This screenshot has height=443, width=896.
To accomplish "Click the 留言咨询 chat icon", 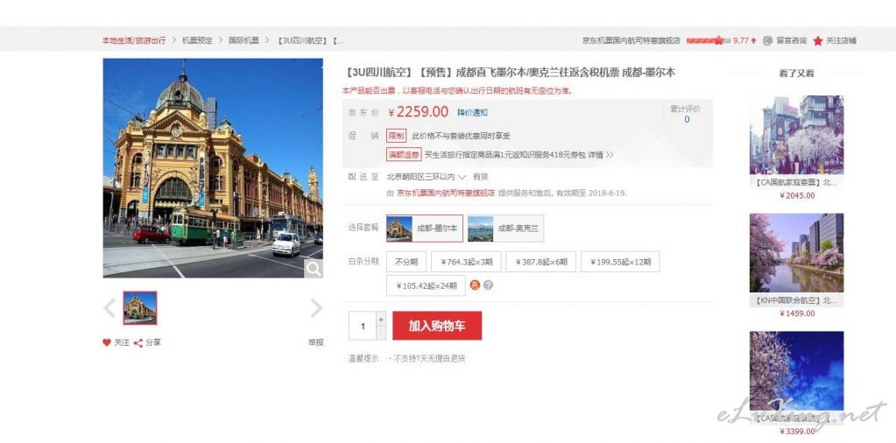I will click(x=767, y=40).
